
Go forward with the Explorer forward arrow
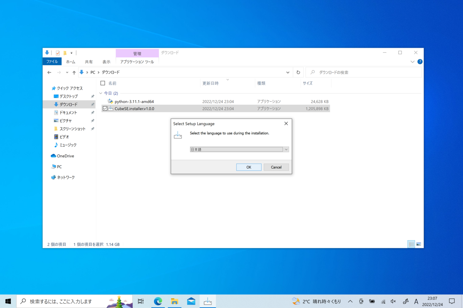pos(59,72)
